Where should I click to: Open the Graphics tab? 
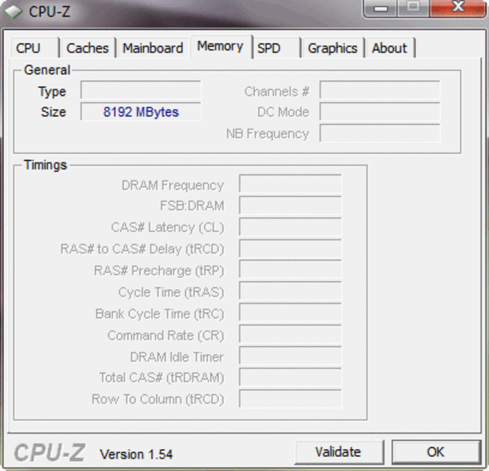click(x=333, y=48)
